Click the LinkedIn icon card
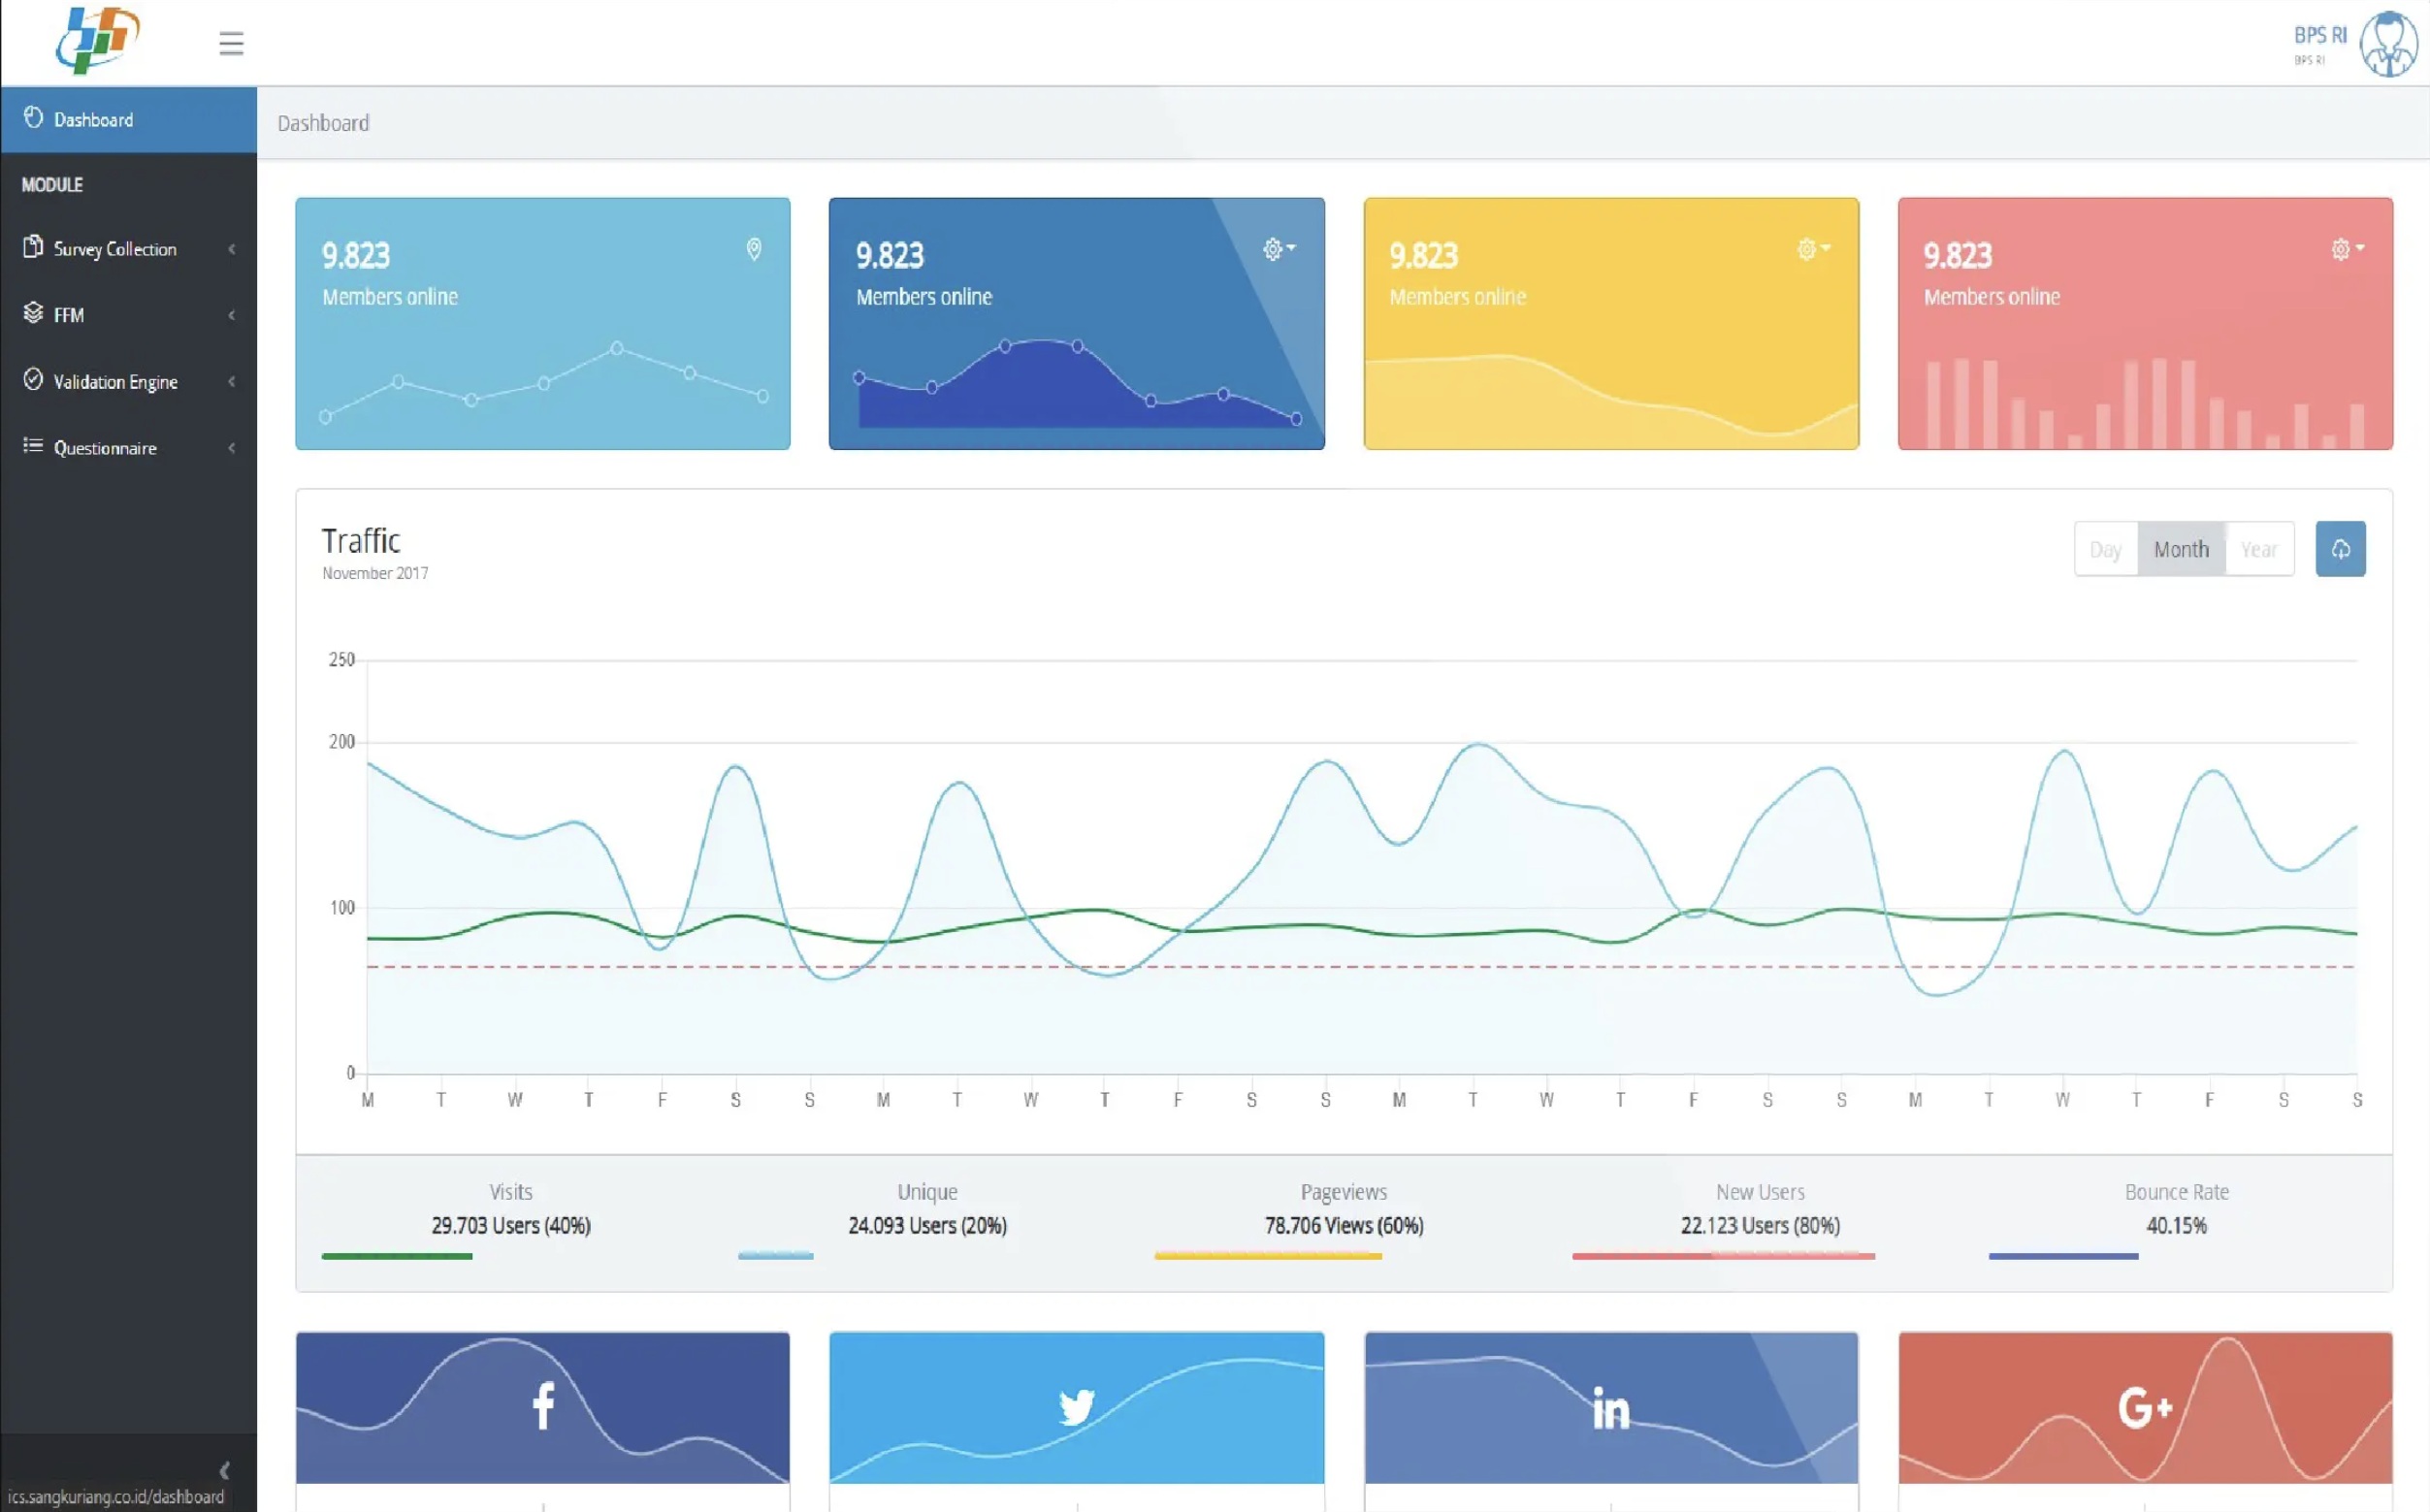2430x1512 pixels. (1611, 1407)
